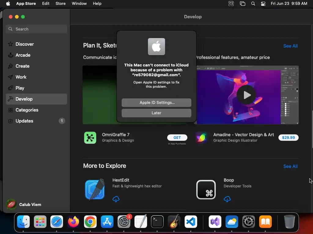Open Visual Studio purple icon in Dock
This screenshot has width=313, height=234.
coord(215,222)
